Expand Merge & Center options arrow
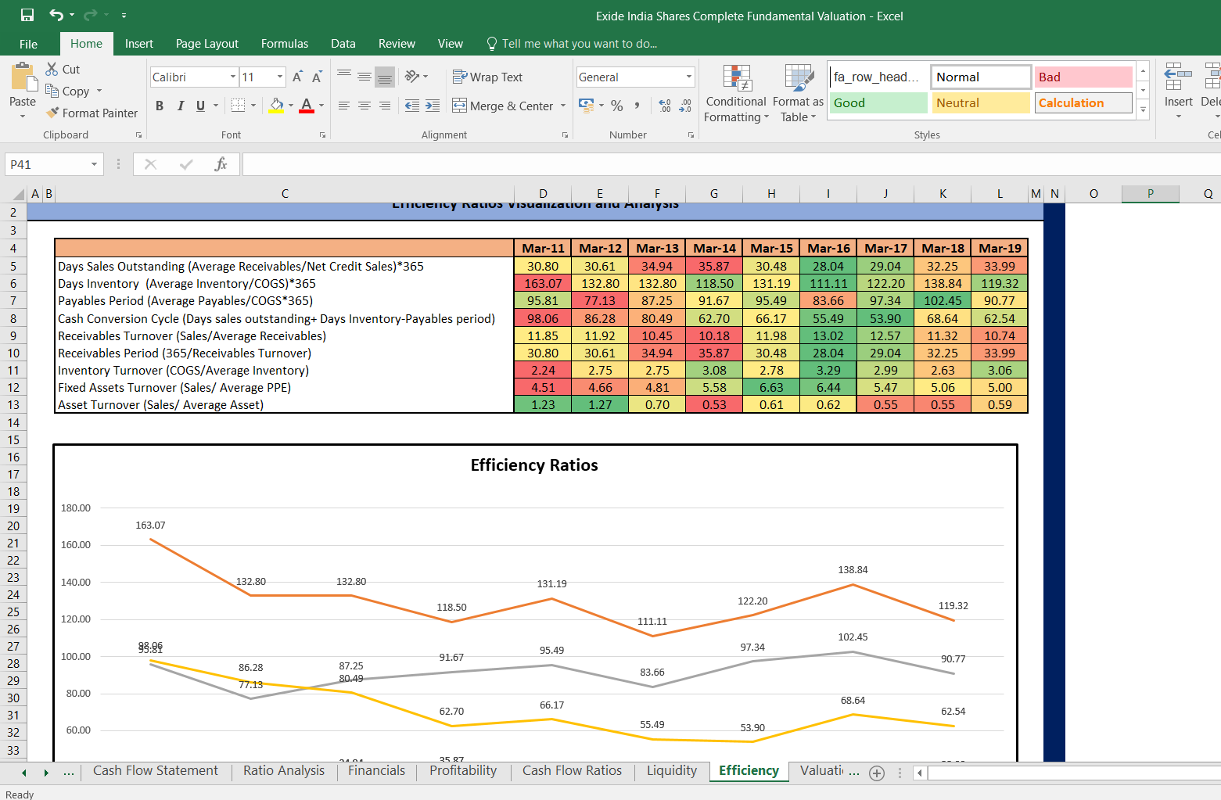 (563, 106)
